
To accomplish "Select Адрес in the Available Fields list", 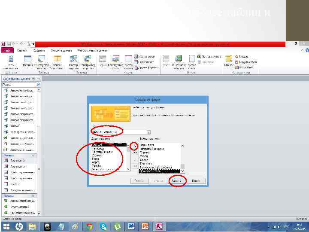I will (x=109, y=162).
